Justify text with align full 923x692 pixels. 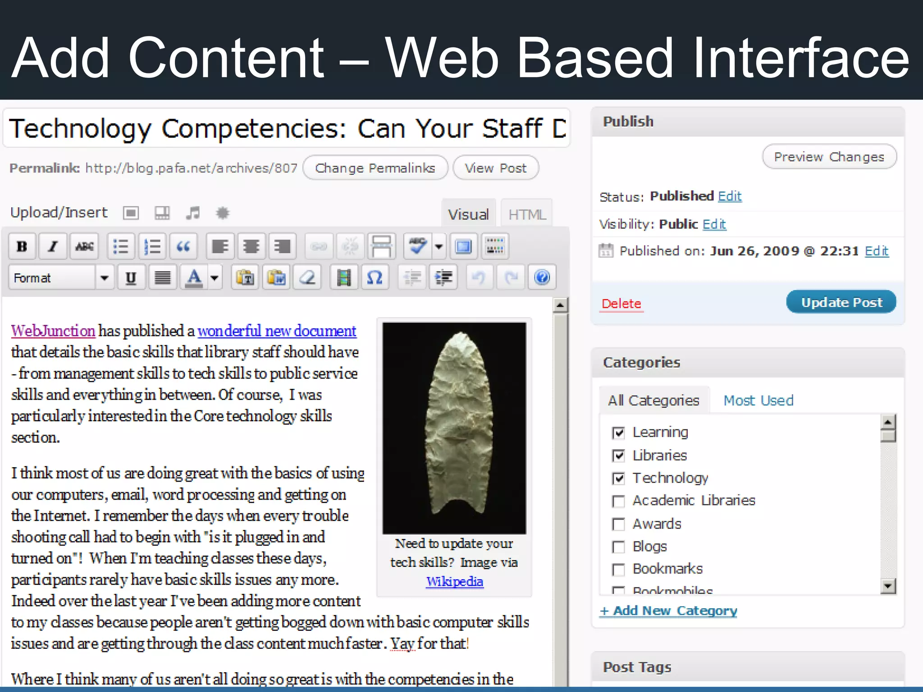(162, 278)
